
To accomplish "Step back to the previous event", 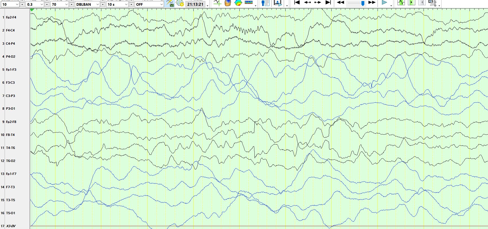I will [x=307, y=3].
